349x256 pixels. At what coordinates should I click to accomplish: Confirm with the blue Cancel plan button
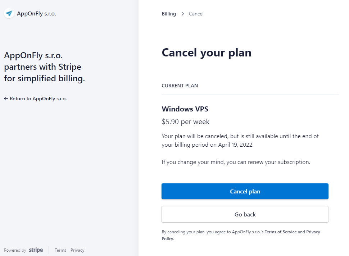tap(245, 191)
